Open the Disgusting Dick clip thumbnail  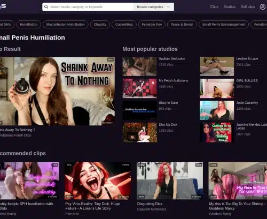[x=170, y=180]
